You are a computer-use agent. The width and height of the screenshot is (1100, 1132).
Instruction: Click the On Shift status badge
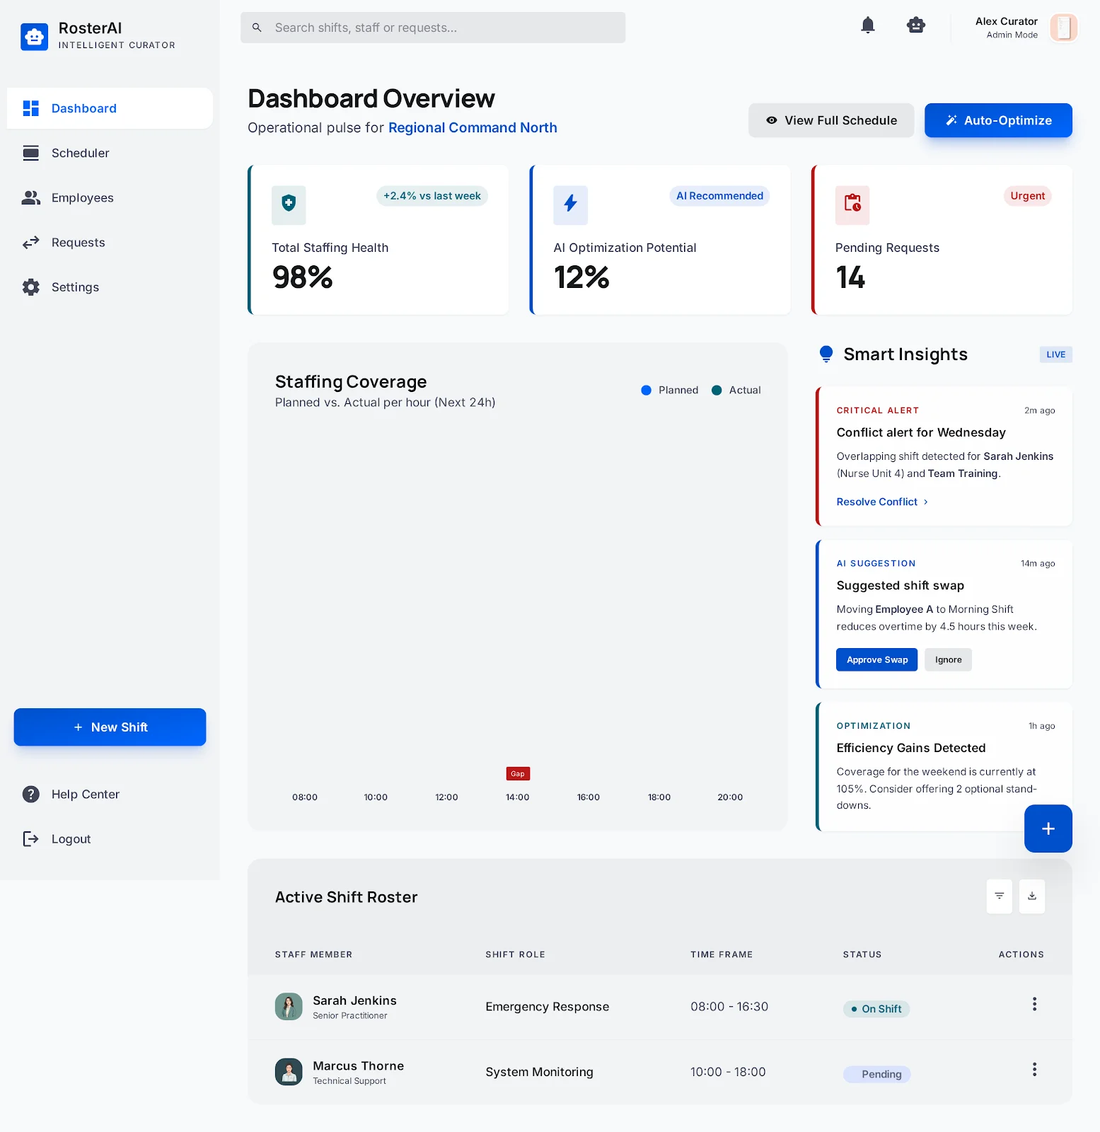point(876,1009)
